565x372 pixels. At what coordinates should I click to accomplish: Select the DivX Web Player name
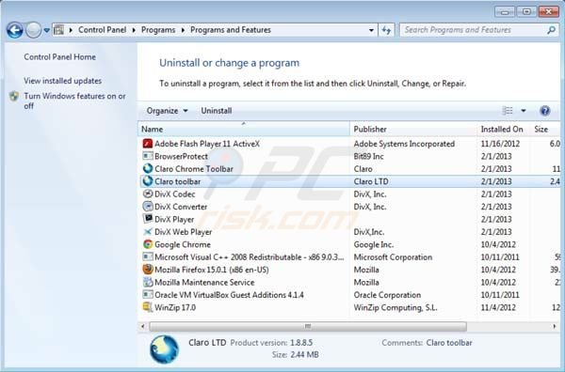pos(183,232)
